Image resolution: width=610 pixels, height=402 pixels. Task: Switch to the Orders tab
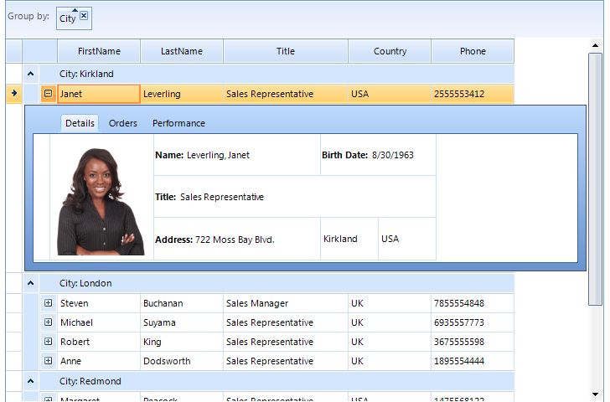coord(123,123)
